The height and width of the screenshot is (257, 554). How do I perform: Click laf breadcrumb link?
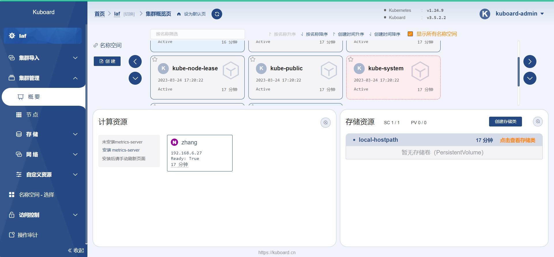[117, 14]
